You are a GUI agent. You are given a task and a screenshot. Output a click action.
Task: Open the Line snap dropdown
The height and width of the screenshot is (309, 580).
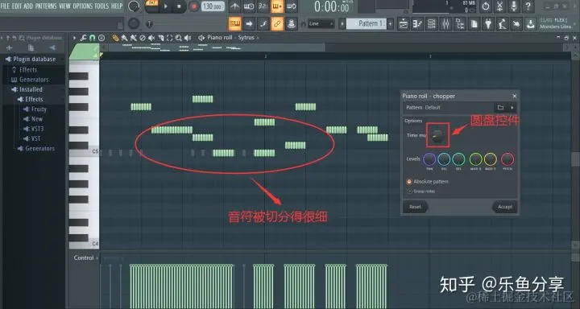321,24
